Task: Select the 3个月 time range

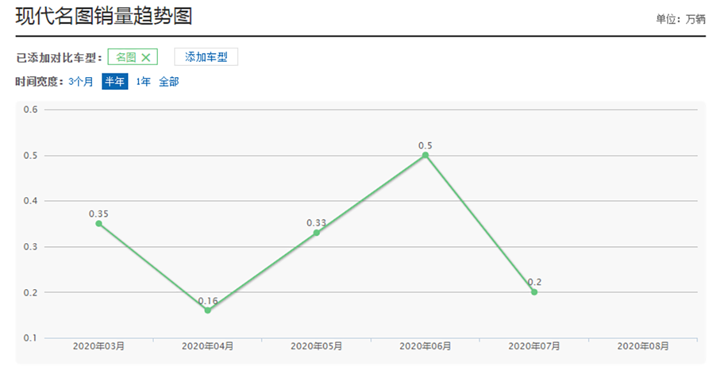Action: tap(81, 82)
